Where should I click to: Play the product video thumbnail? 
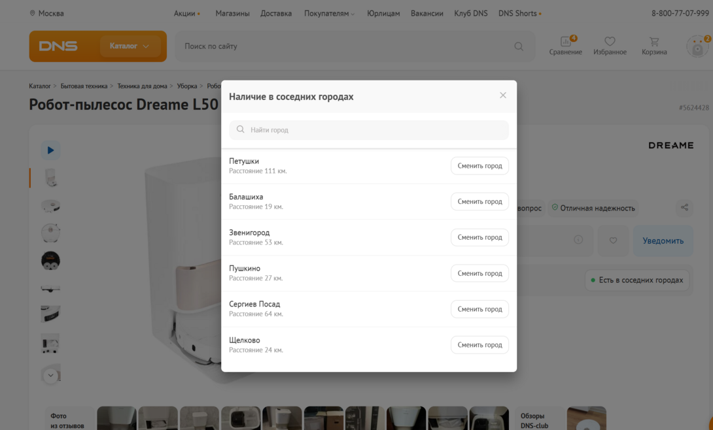tap(50, 150)
